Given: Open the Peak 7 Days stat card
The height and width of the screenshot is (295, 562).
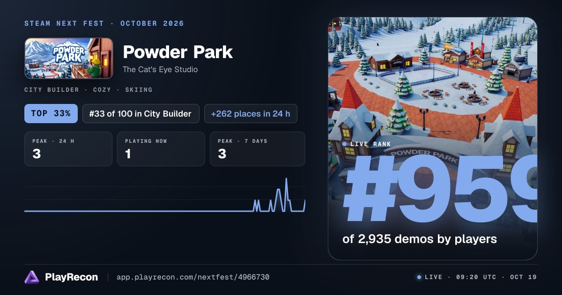Looking at the screenshot, I should (x=258, y=149).
